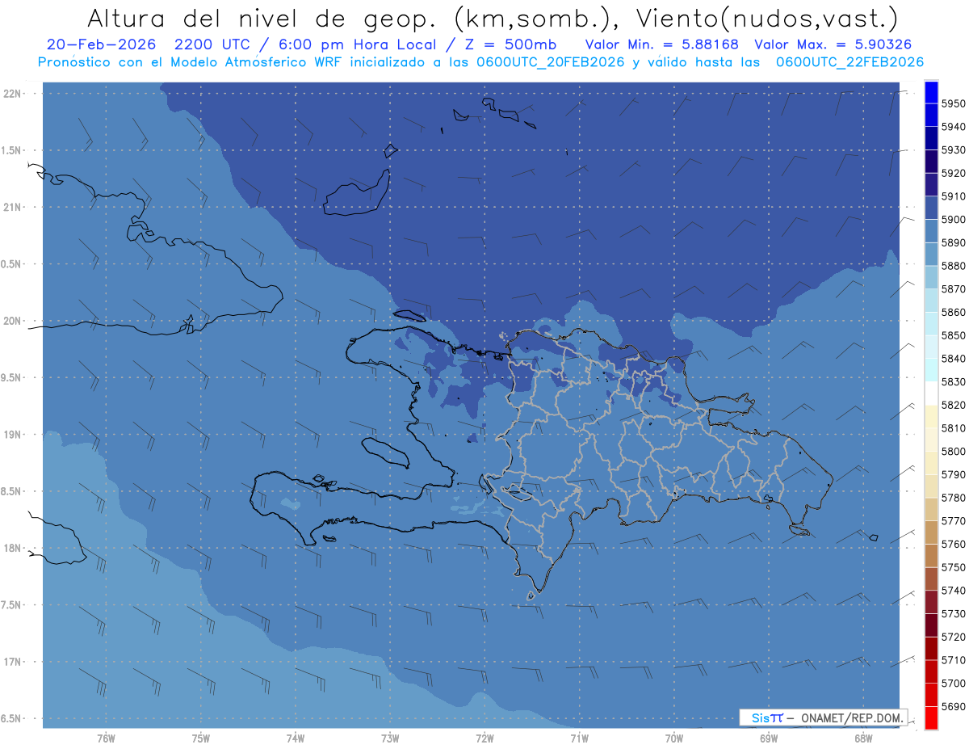Click the legend swatch between 5880 and 5890

[x=931, y=255]
